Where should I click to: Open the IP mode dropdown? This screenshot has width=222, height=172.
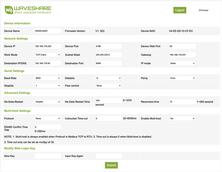point(182,63)
